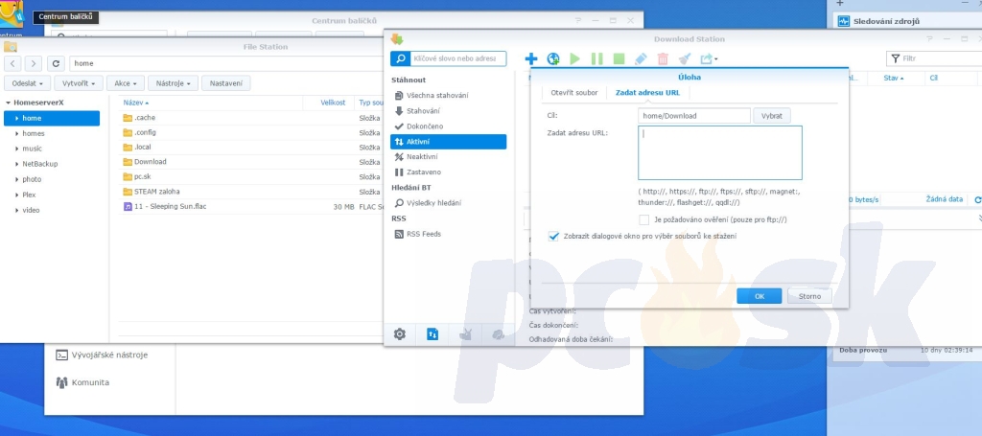Viewport: 982px width, 436px height.
Task: Open the Nástroje dropdown
Action: coord(173,83)
